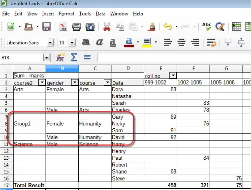The width and height of the screenshot is (251, 190).
Task: Click the Name Box showing B18
Action: pyautogui.click(x=22, y=58)
